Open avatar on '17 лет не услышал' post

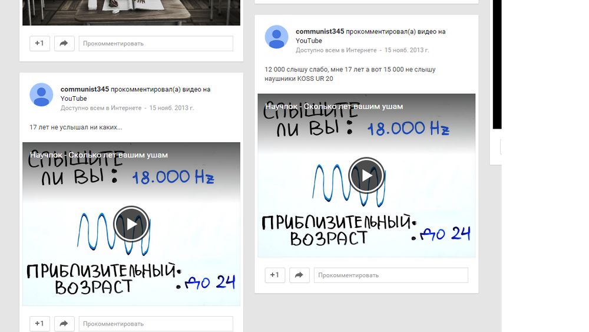(41, 95)
